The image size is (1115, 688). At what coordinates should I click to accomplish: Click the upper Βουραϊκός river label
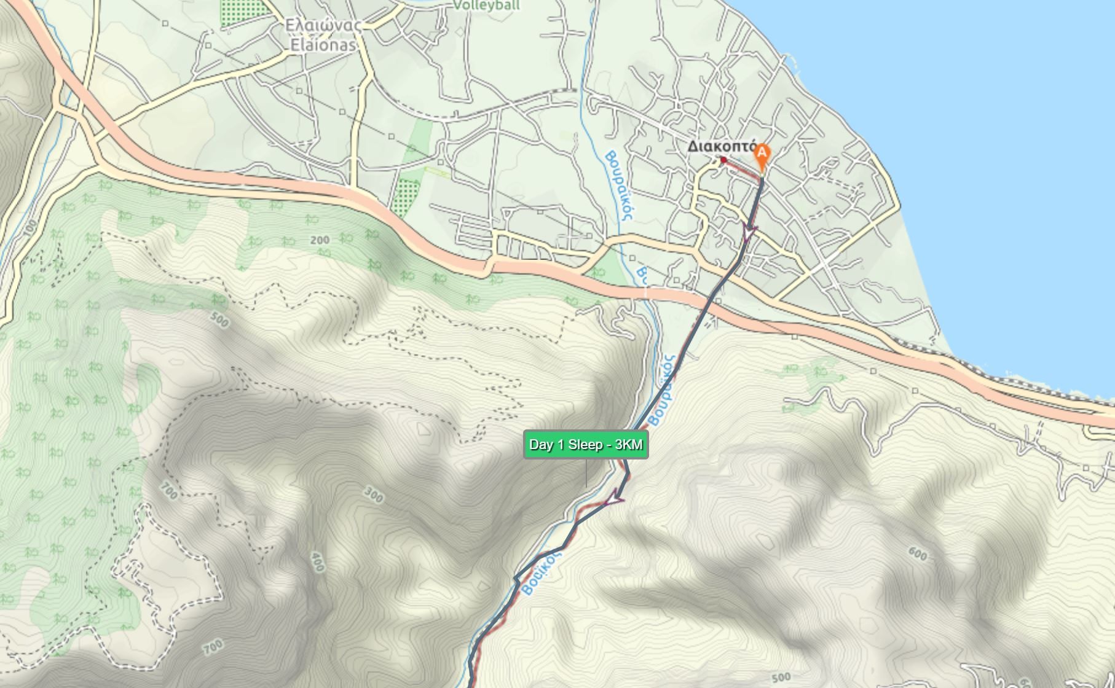pos(618,186)
